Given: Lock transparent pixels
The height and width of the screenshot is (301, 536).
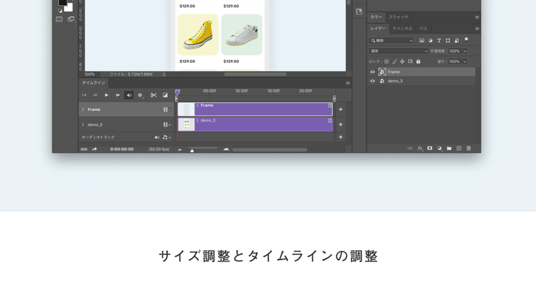Looking at the screenshot, I should 387,62.
